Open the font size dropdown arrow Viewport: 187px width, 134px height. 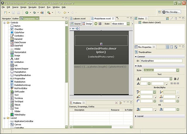point(149,83)
